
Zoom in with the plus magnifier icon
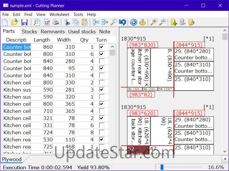point(153,22)
